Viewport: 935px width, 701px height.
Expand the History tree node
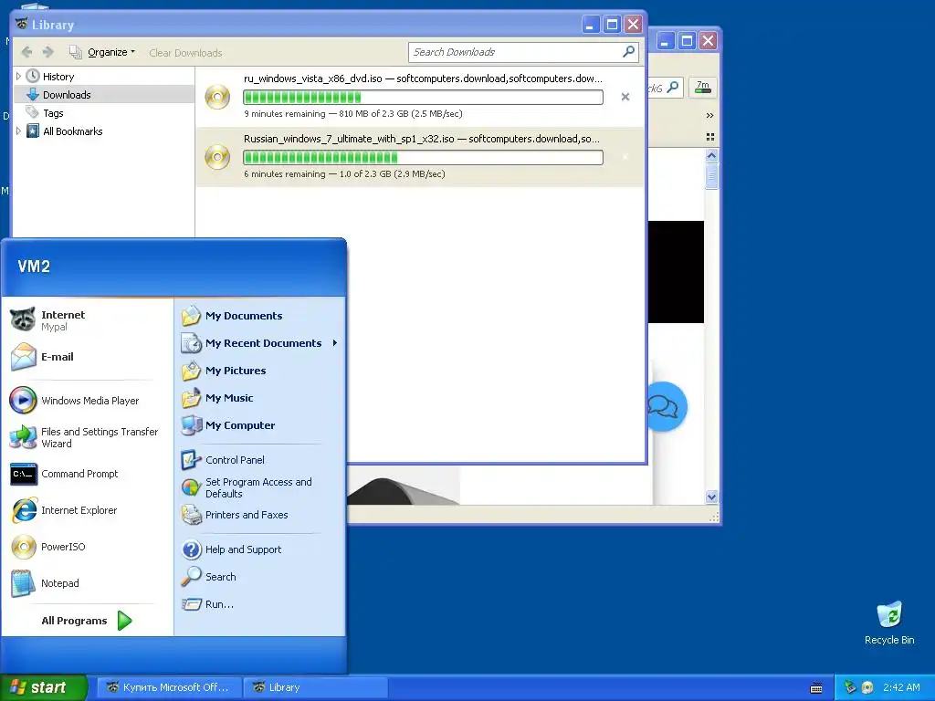(18, 77)
